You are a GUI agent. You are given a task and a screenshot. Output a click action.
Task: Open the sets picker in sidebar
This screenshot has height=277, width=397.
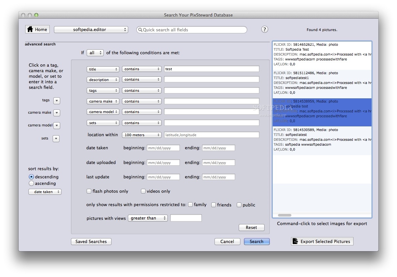click(x=56, y=138)
